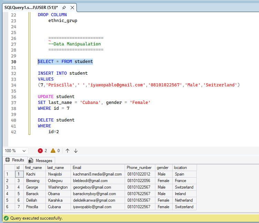
Task: Pin the SQLQuery1 tab
Action: point(64,8)
